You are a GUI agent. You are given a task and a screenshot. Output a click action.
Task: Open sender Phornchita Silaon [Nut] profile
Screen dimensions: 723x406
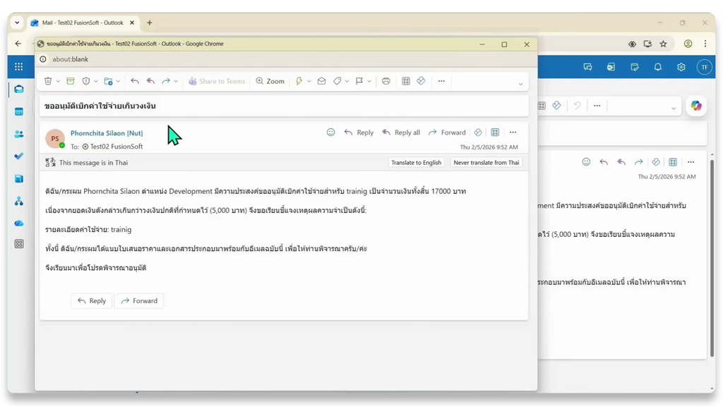107,133
